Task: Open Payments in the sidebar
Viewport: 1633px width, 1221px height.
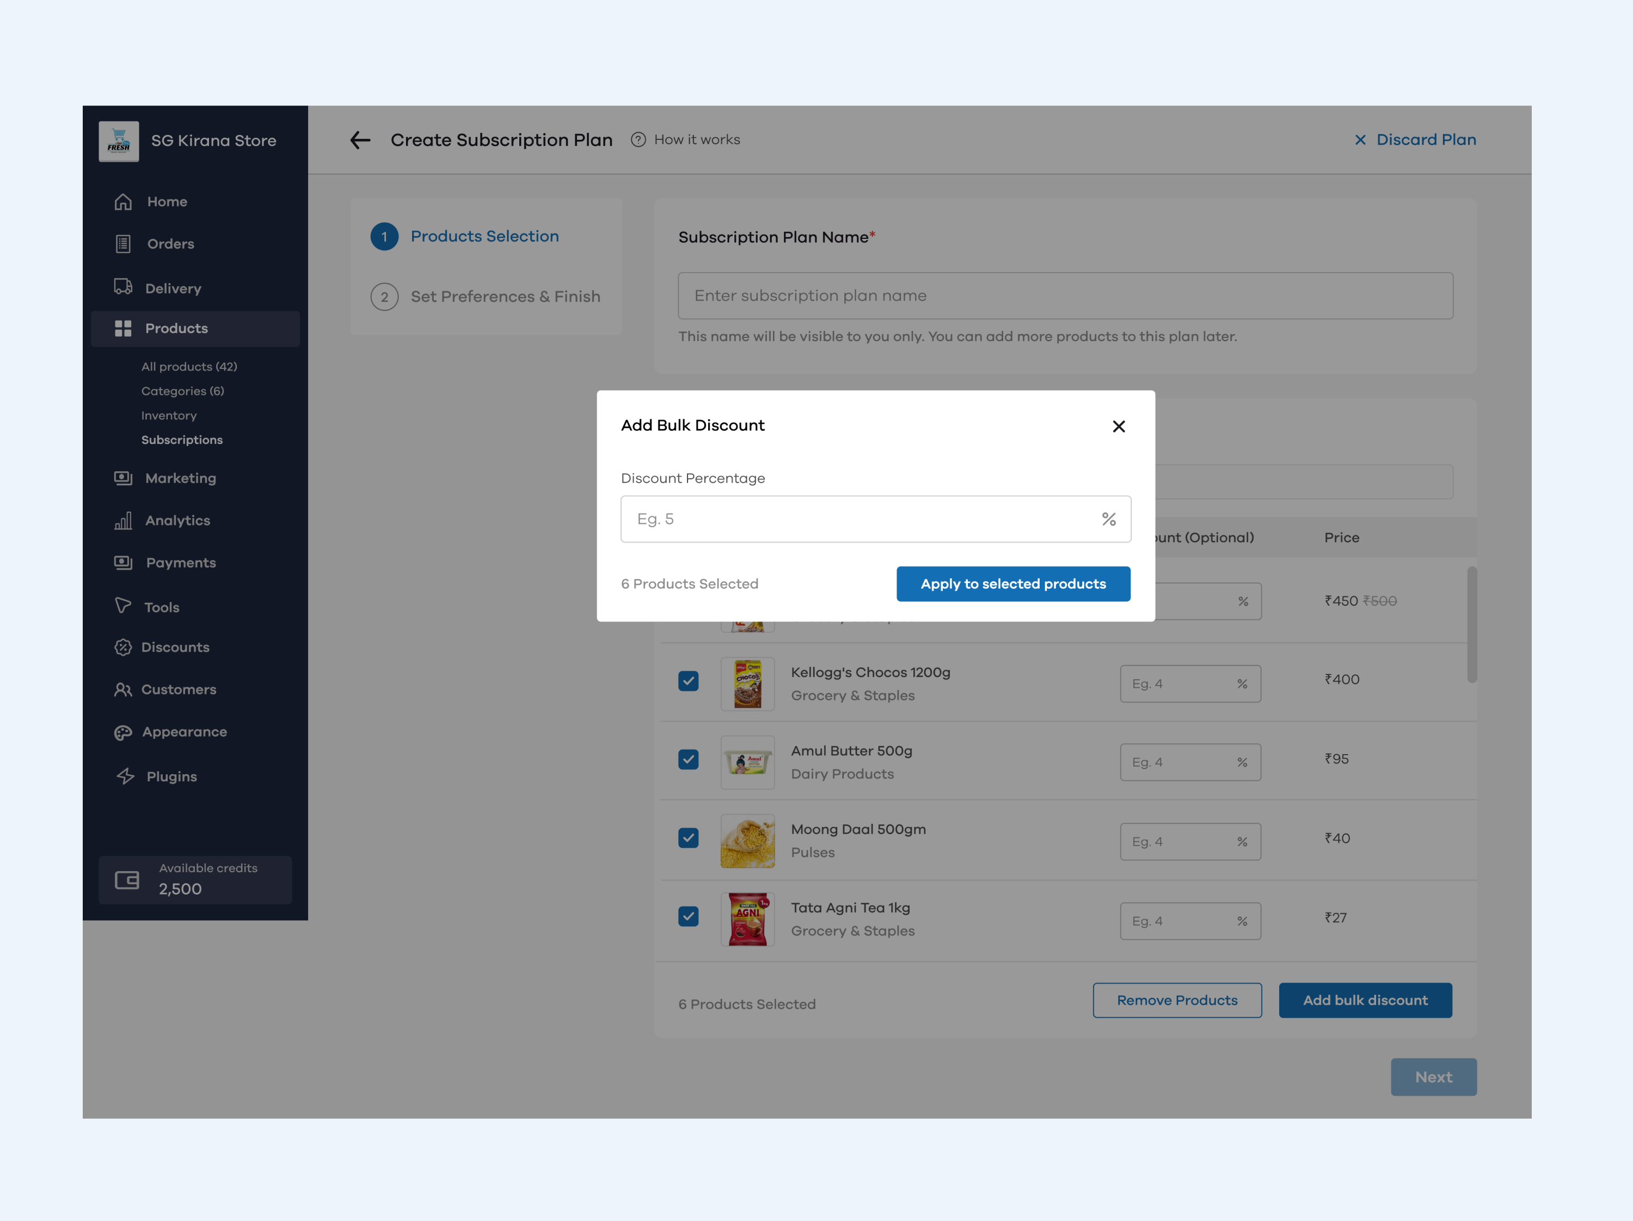Action: pos(181,563)
